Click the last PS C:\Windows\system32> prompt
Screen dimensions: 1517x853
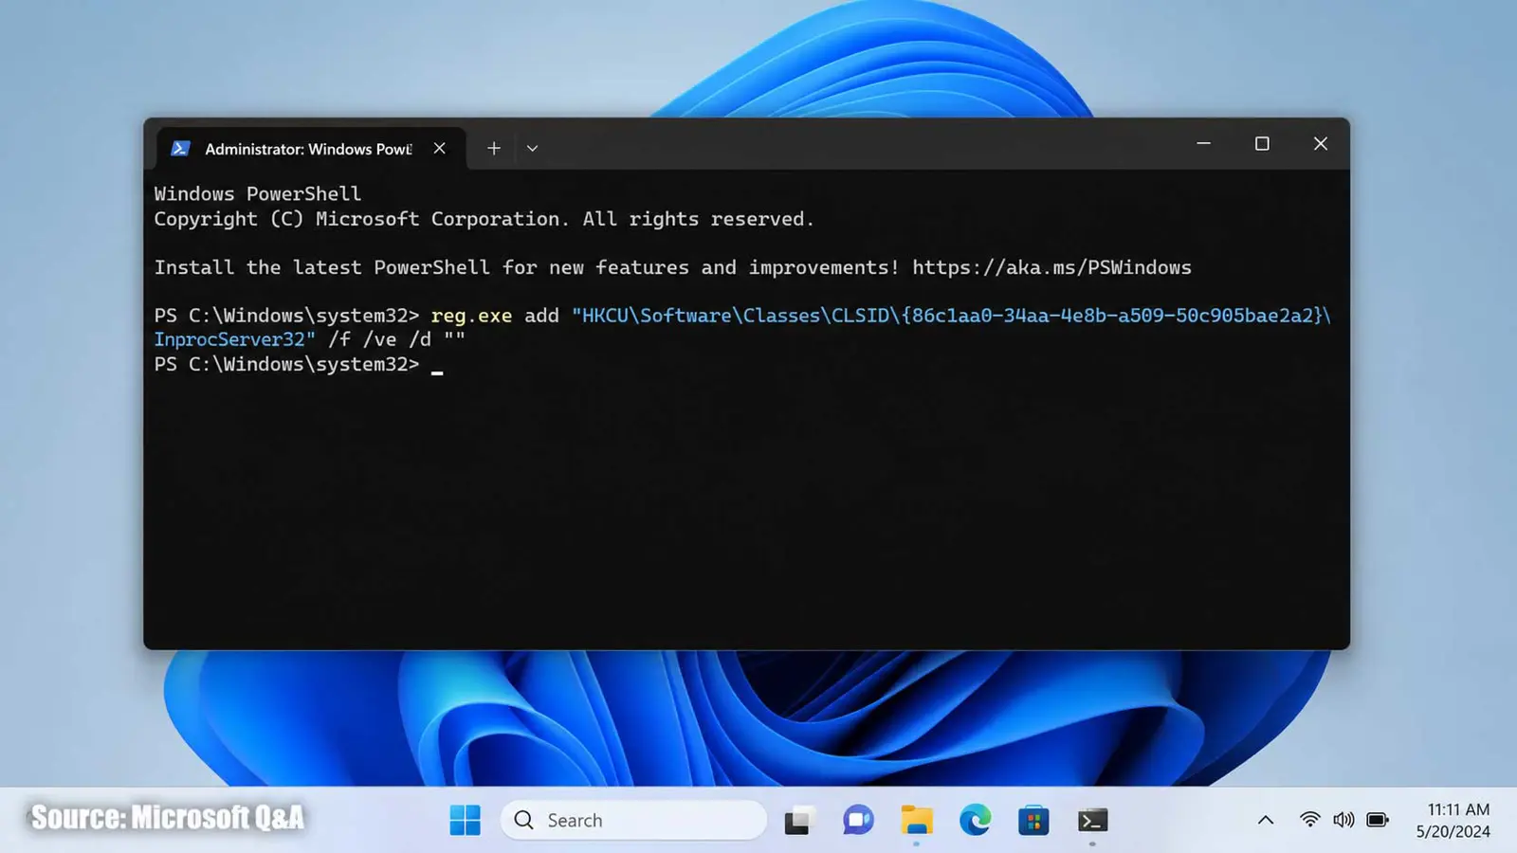click(286, 364)
